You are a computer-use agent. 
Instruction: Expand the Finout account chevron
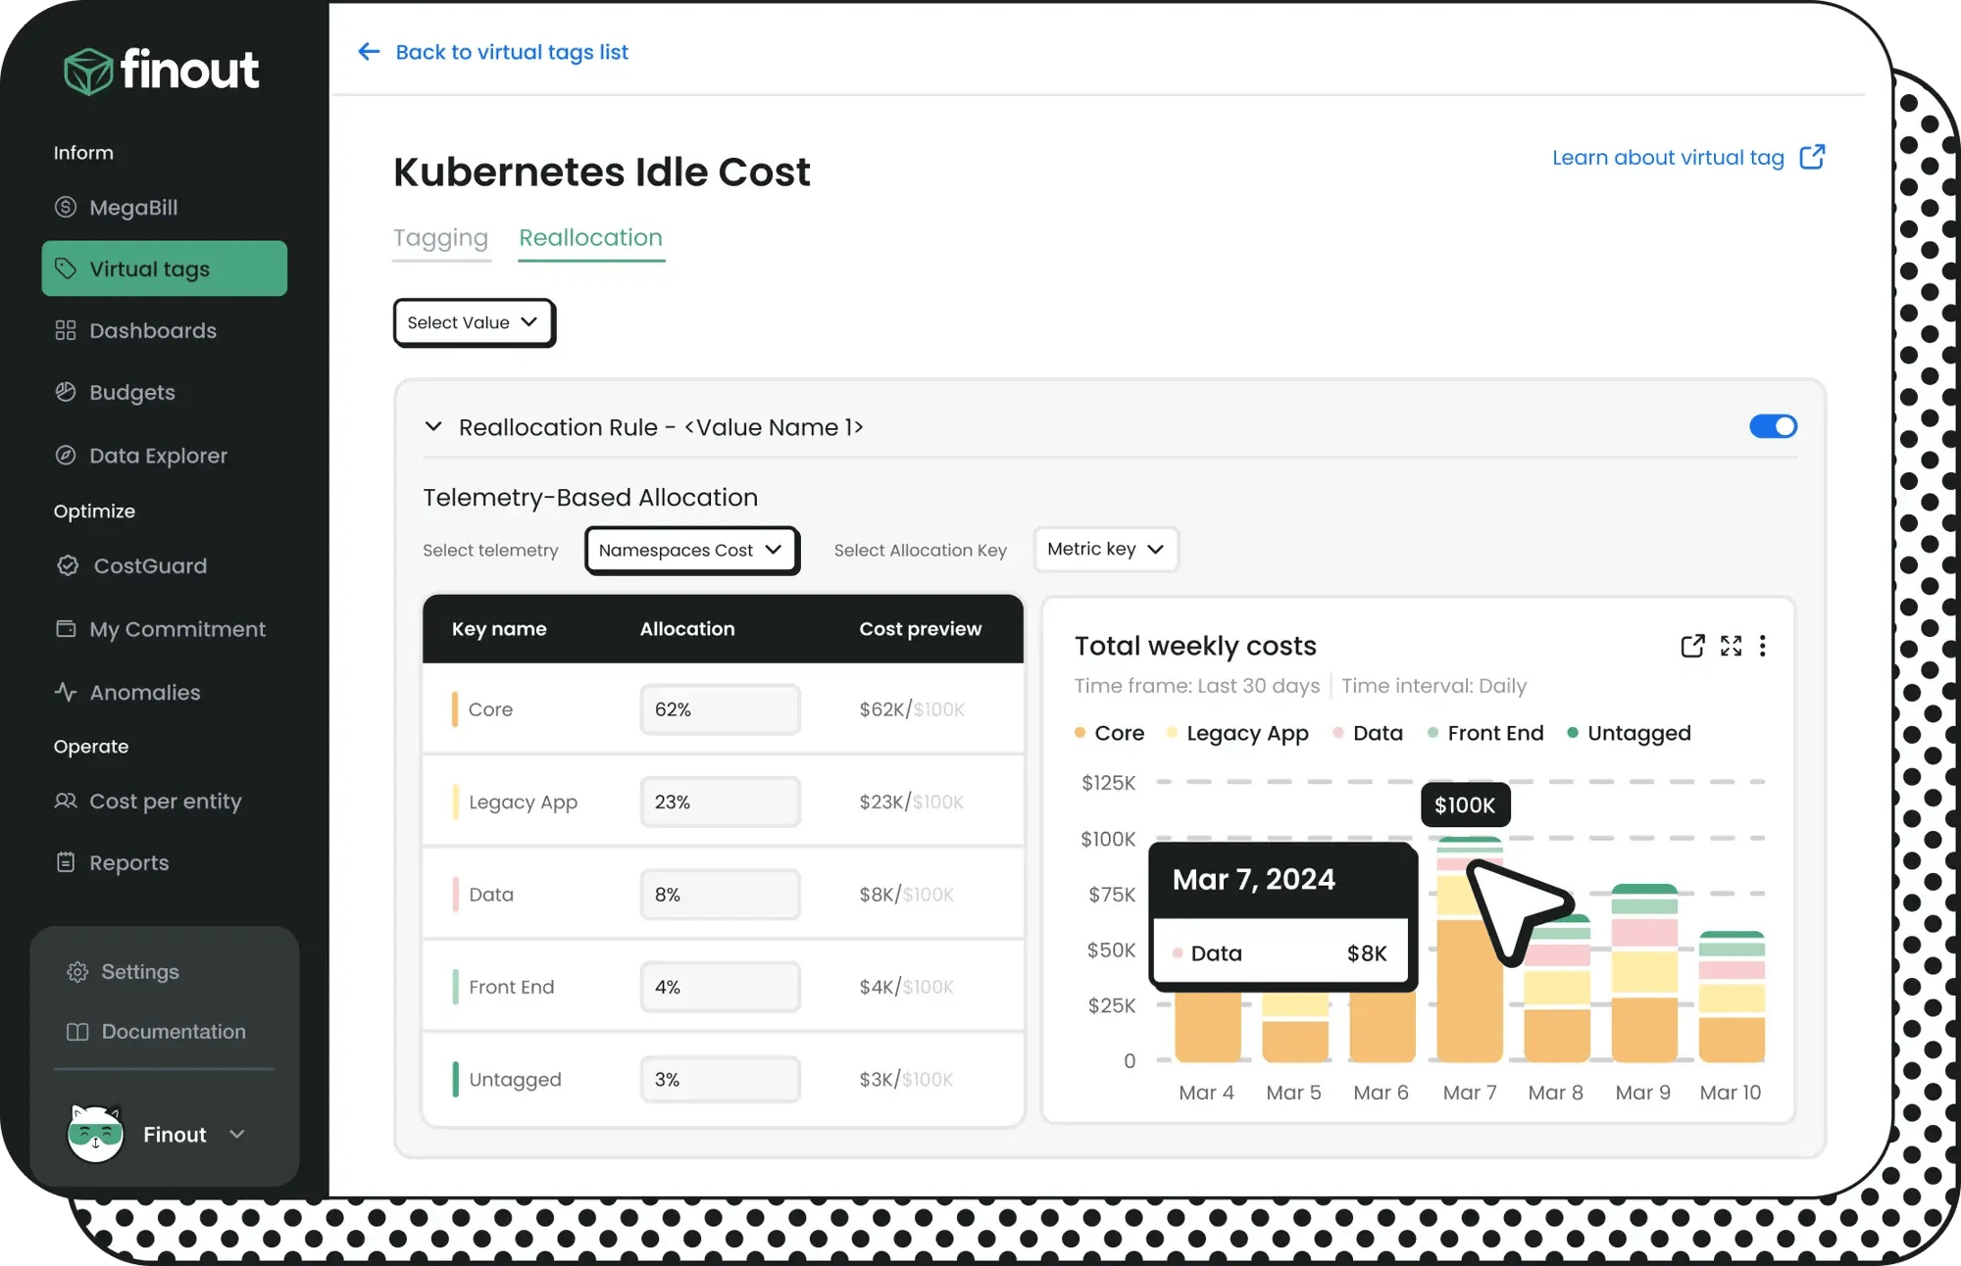tap(237, 1134)
